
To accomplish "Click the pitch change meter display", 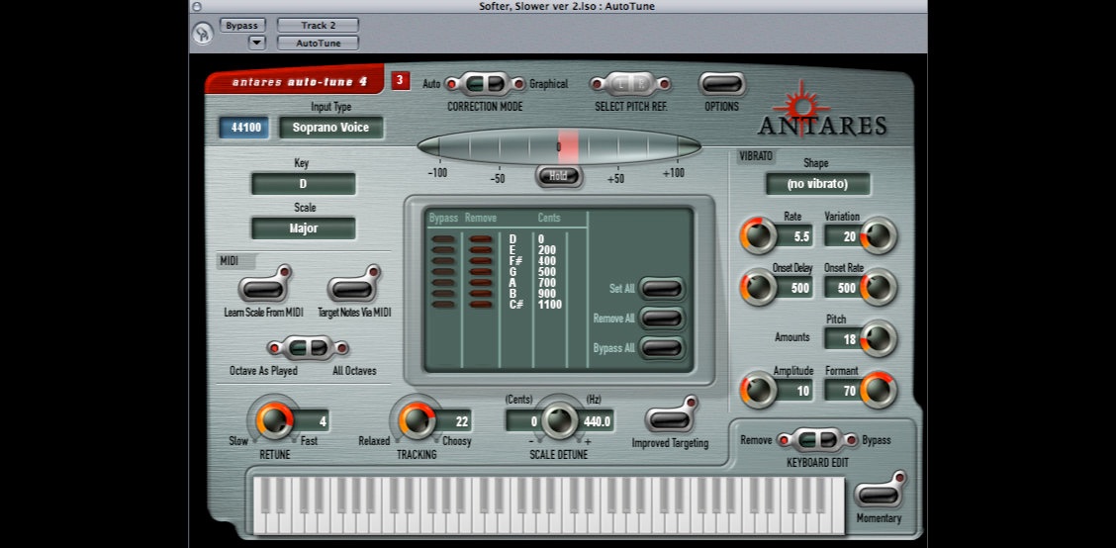I will pos(559,147).
